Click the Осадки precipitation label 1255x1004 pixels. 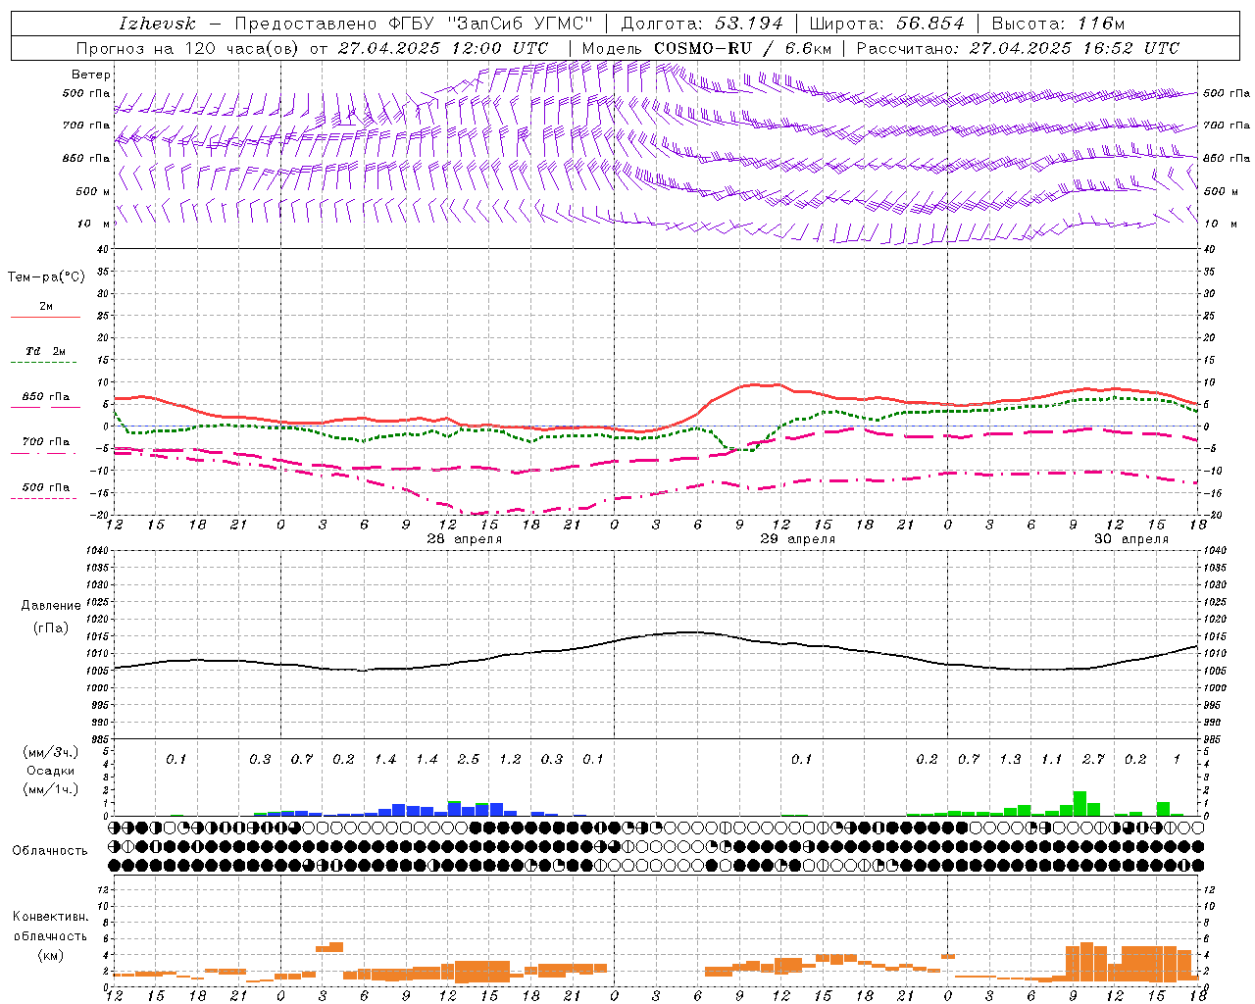click(x=50, y=771)
